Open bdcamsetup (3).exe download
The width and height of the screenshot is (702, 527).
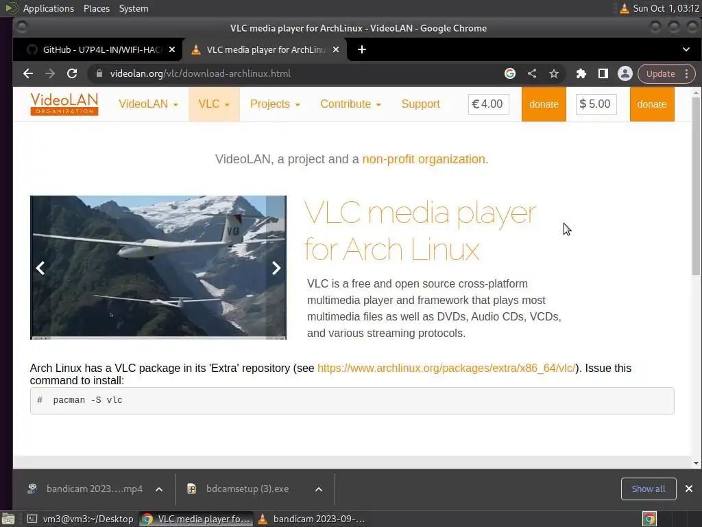tap(239, 489)
